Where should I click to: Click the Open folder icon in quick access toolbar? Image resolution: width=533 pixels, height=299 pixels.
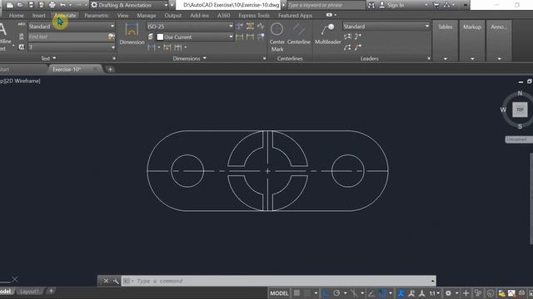coord(20,5)
